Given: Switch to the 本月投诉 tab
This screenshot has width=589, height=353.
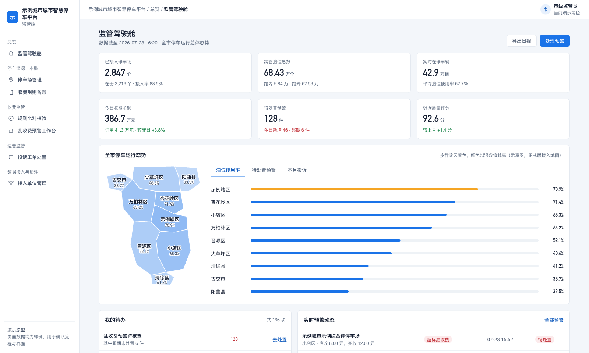Looking at the screenshot, I should [297, 170].
